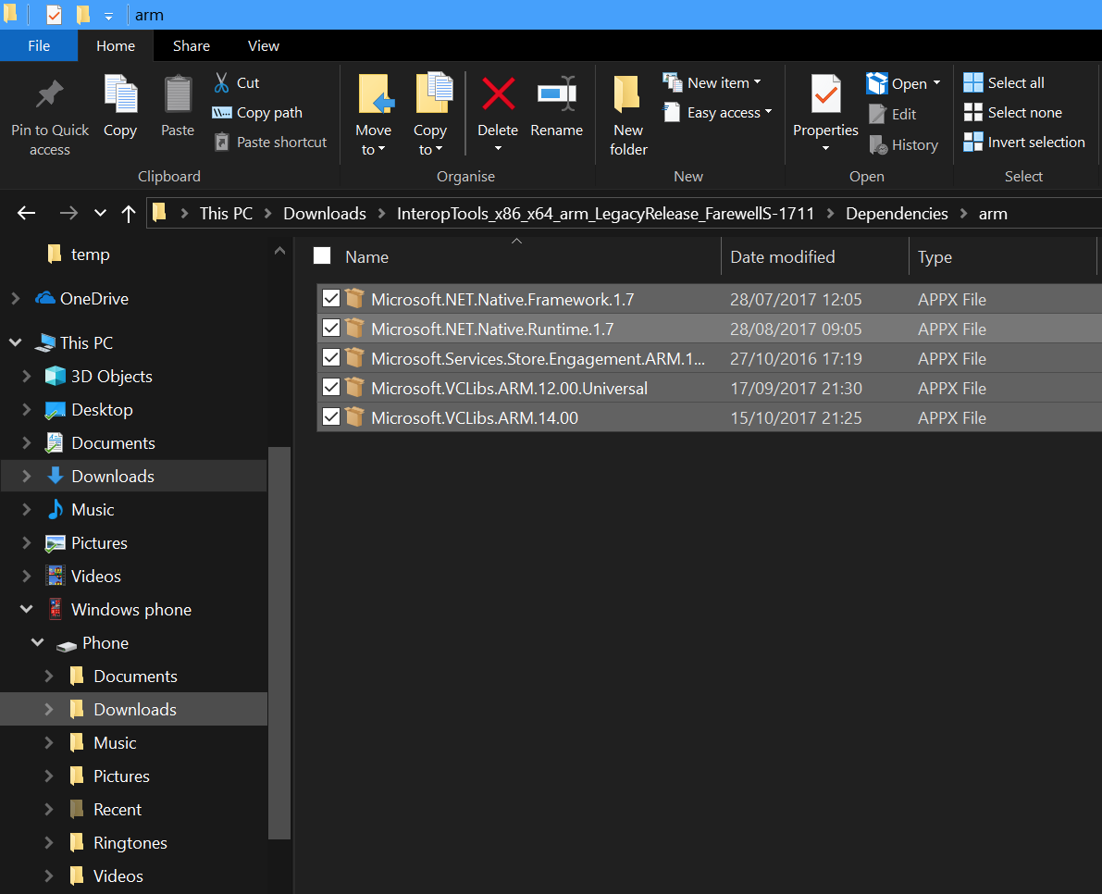Viewport: 1102px width, 894px height.
Task: Click the quick access Properties toolbar icon
Action: [54, 14]
